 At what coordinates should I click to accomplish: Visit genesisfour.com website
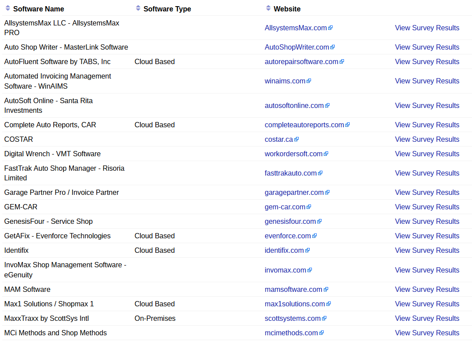click(290, 221)
